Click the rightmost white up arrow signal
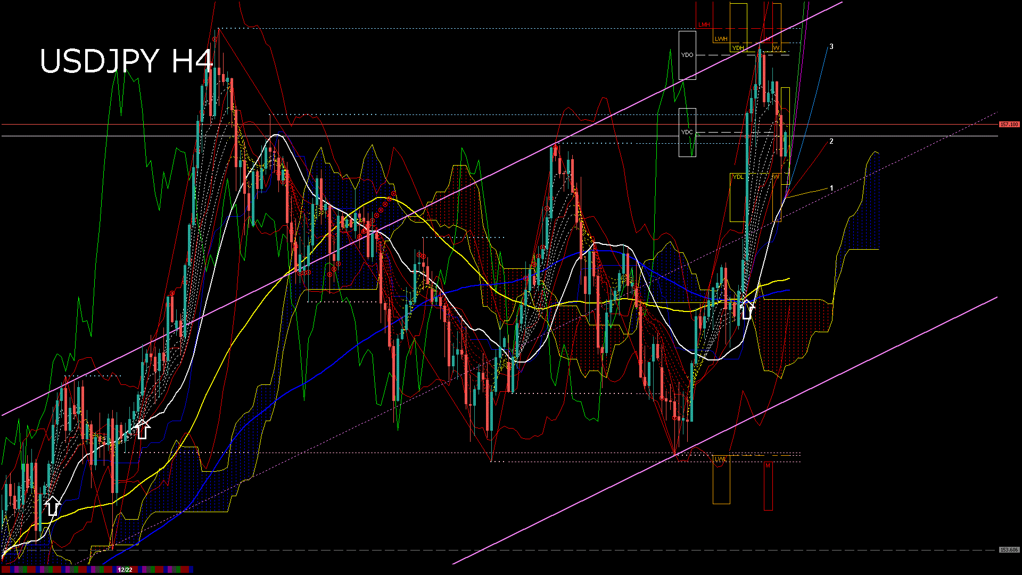The image size is (1022, 575). pos(747,309)
